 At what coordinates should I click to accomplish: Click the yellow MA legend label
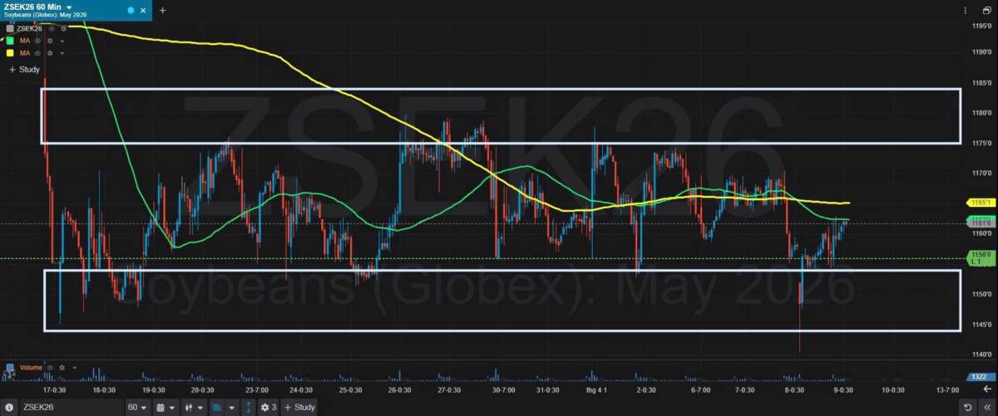(x=23, y=52)
